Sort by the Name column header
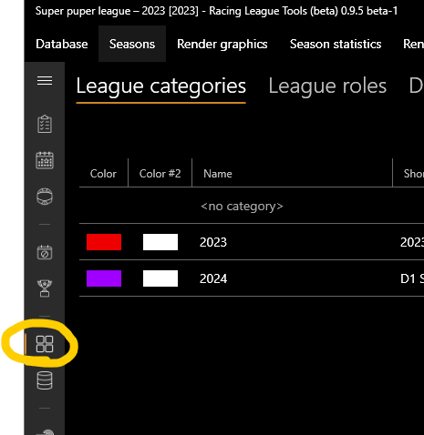 [293, 174]
